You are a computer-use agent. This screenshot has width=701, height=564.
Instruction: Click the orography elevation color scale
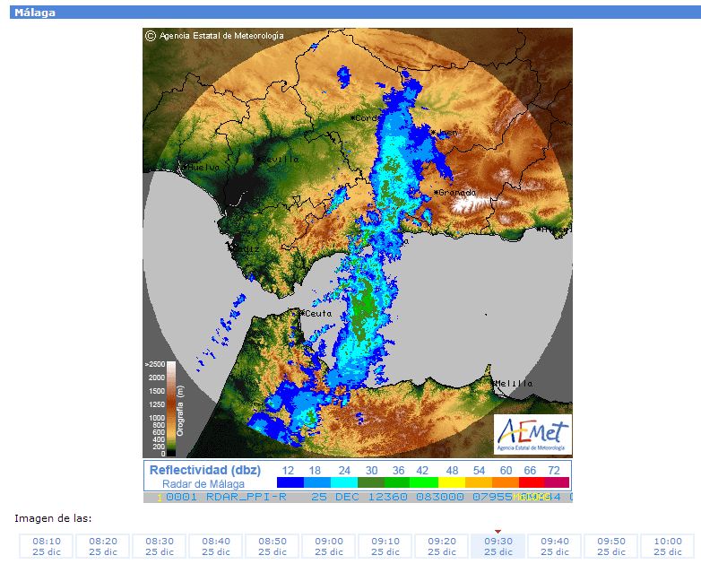170,408
